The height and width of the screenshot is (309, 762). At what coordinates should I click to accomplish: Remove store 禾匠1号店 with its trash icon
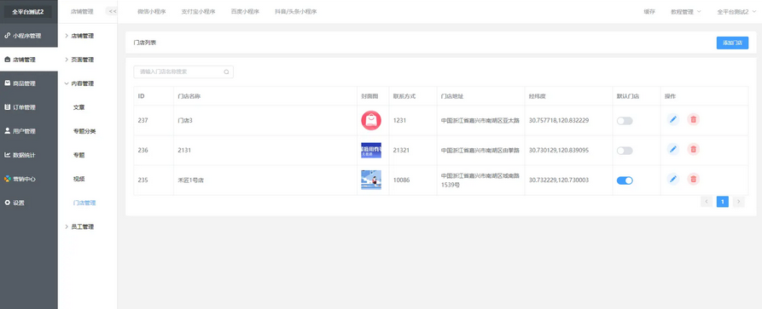[x=694, y=180]
